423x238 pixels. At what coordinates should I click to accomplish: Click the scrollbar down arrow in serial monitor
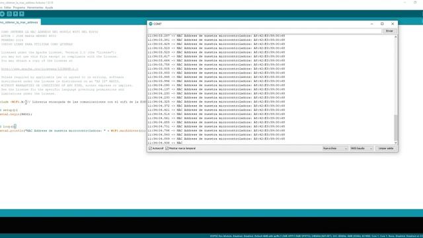click(396, 143)
